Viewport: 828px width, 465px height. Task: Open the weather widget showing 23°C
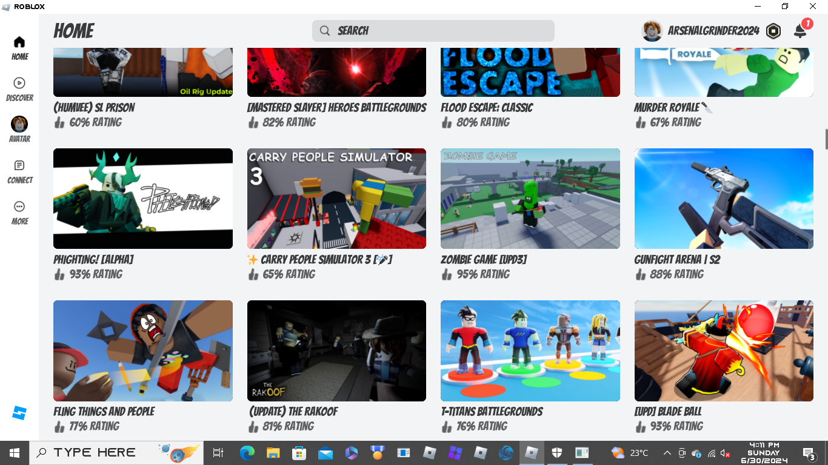[x=630, y=453]
